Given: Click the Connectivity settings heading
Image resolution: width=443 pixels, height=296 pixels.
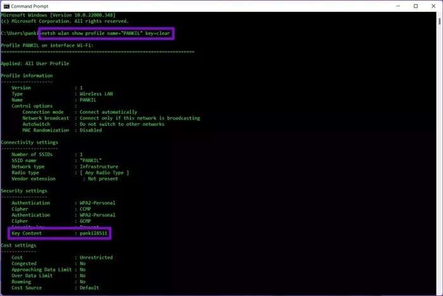Looking at the screenshot, I should pos(29,142).
